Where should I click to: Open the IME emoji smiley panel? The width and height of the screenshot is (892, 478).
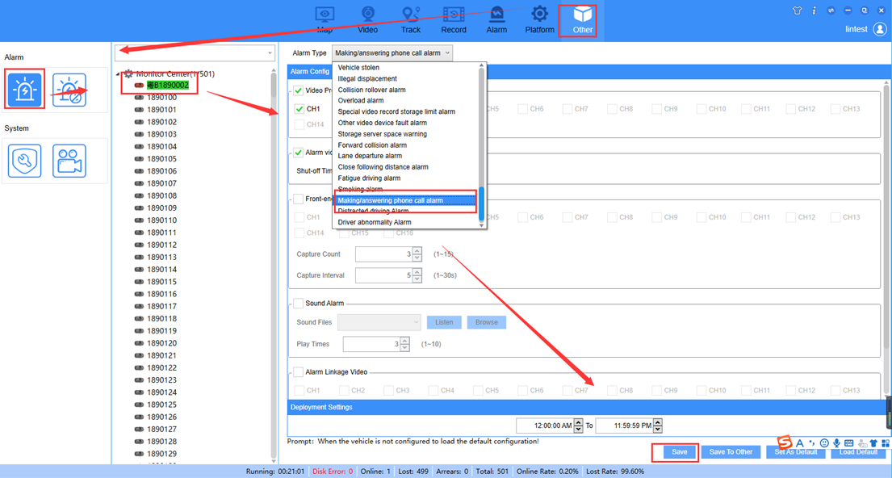click(824, 442)
